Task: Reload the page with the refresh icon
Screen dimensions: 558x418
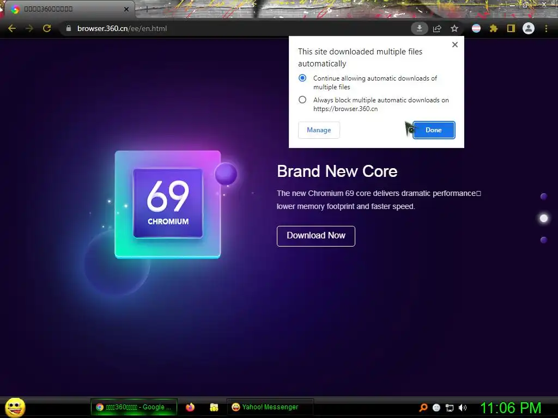Action: click(x=47, y=28)
